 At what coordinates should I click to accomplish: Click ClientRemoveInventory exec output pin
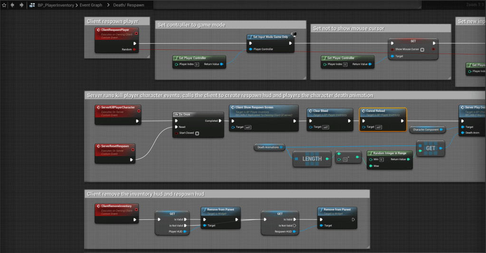(135, 219)
